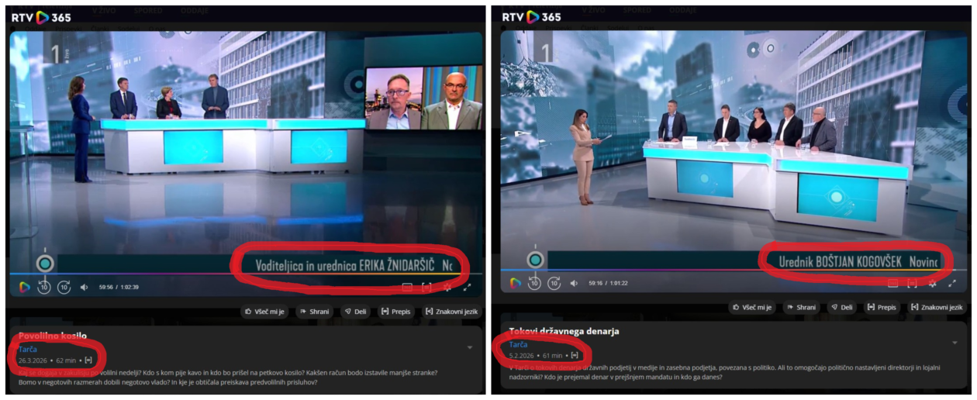Enter fullscreen in the left video player

[467, 287]
